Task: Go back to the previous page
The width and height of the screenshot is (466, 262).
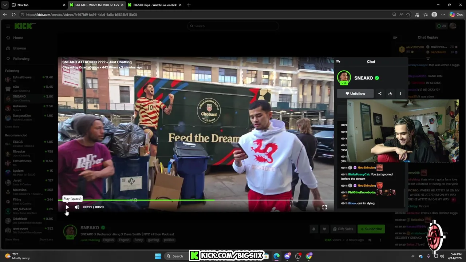Action: point(5,15)
